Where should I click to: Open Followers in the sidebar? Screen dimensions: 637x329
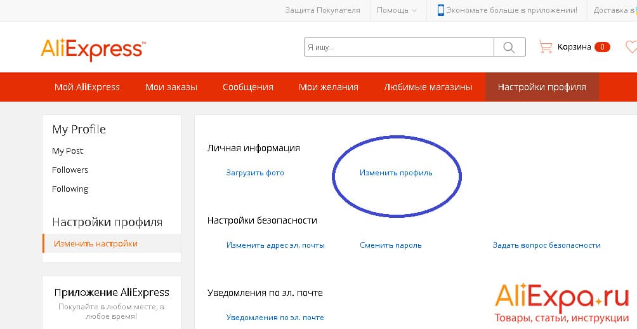point(70,170)
